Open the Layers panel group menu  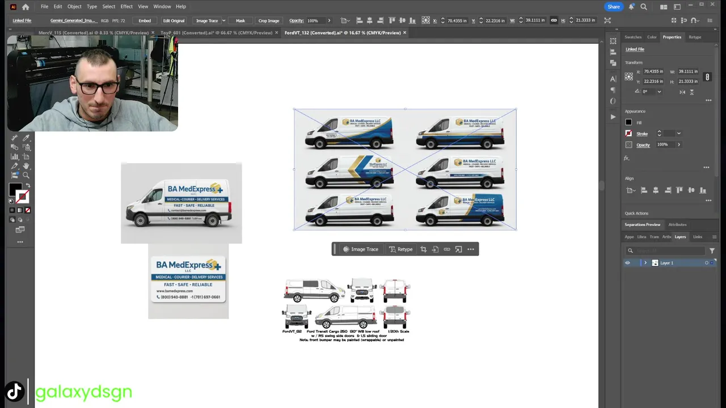(x=714, y=237)
